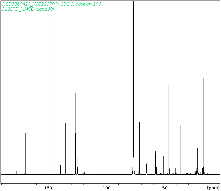The image size is (221, 191).
Task: Click the carbonyl doublet peaks near 170 ppm
Action: [x=26, y=154]
